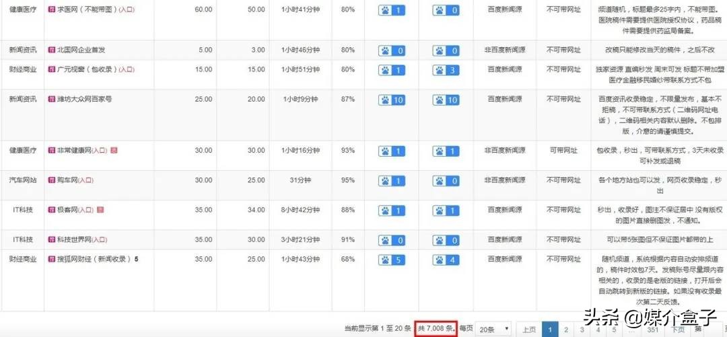Click the paw badge showing 10 in 潍坊大众网百家号 row
The image size is (727, 337).
[x=392, y=100]
